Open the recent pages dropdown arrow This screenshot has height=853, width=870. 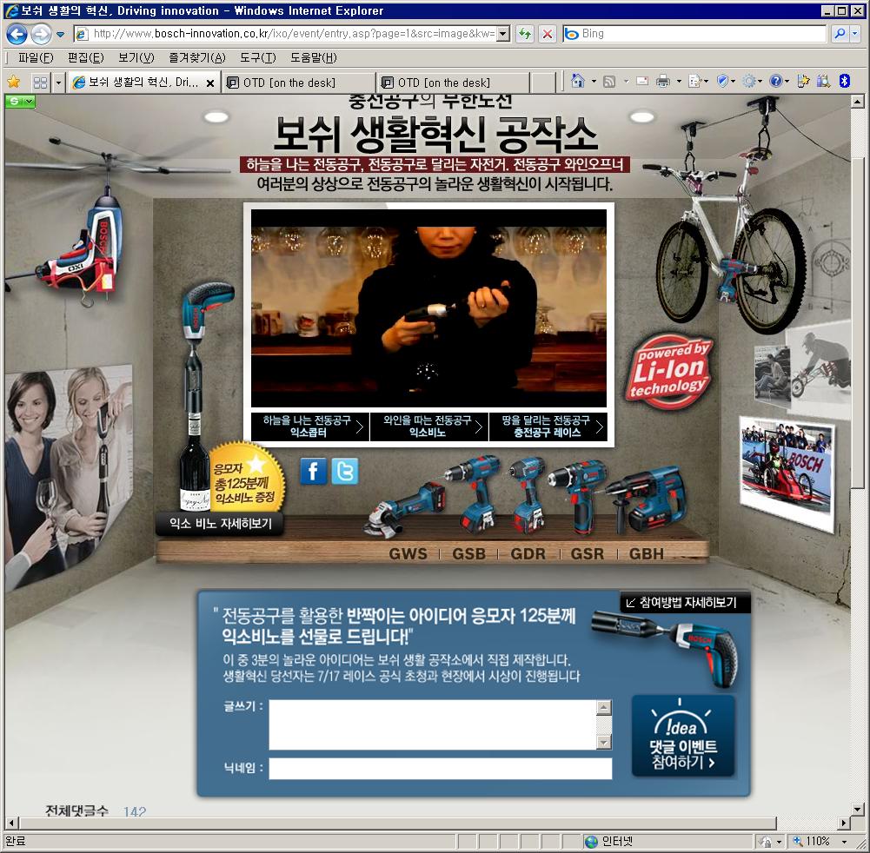(60, 35)
